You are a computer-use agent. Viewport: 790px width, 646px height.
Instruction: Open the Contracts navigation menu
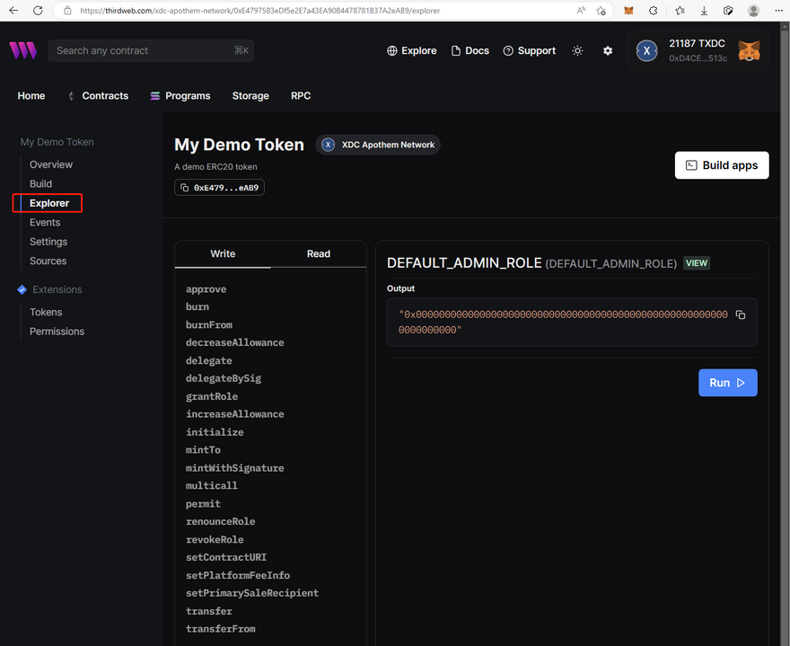pyautogui.click(x=99, y=96)
